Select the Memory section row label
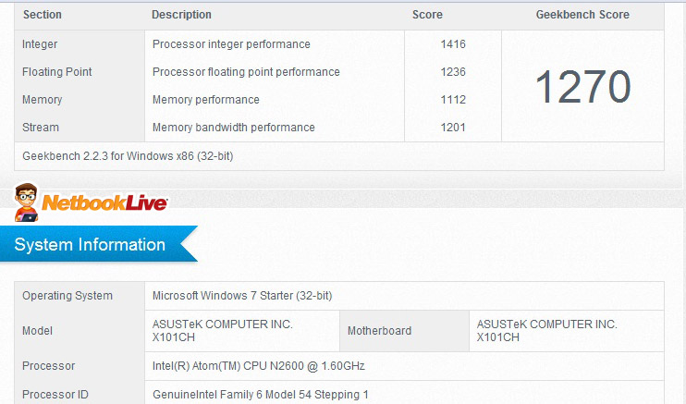Screen dimensions: 686x404 pos(42,100)
